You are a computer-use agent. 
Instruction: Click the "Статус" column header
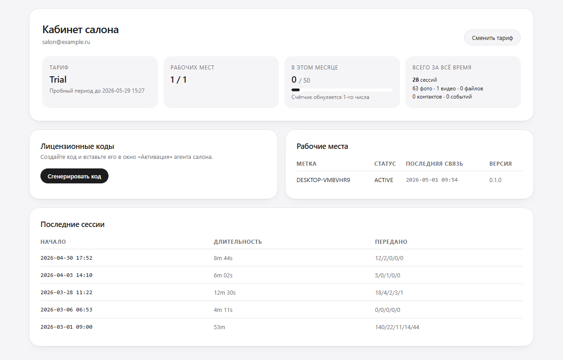(385, 164)
